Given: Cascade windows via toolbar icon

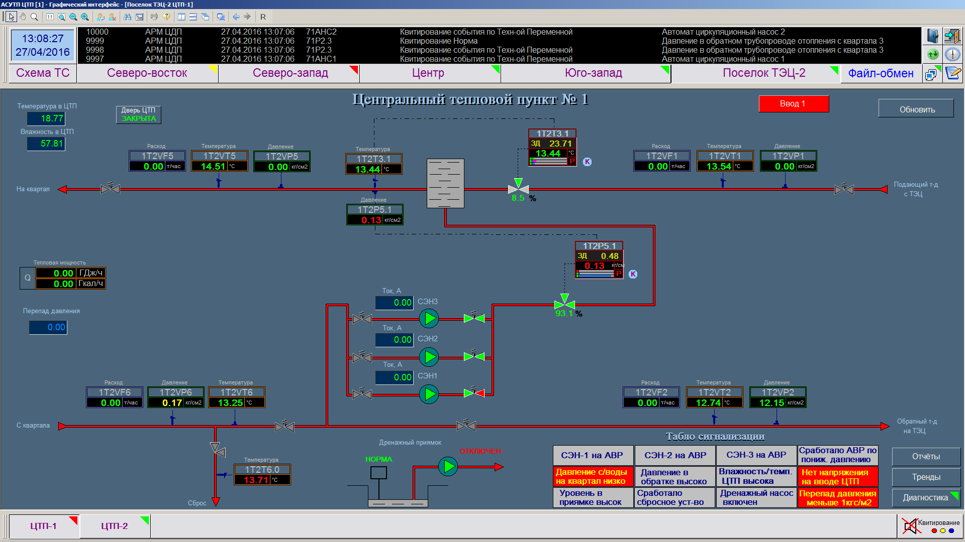Looking at the screenshot, I should point(205,17).
